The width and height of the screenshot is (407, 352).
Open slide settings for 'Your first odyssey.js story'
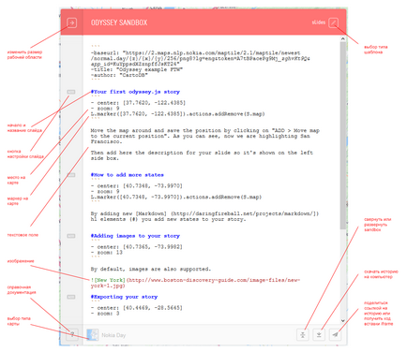click(x=71, y=92)
